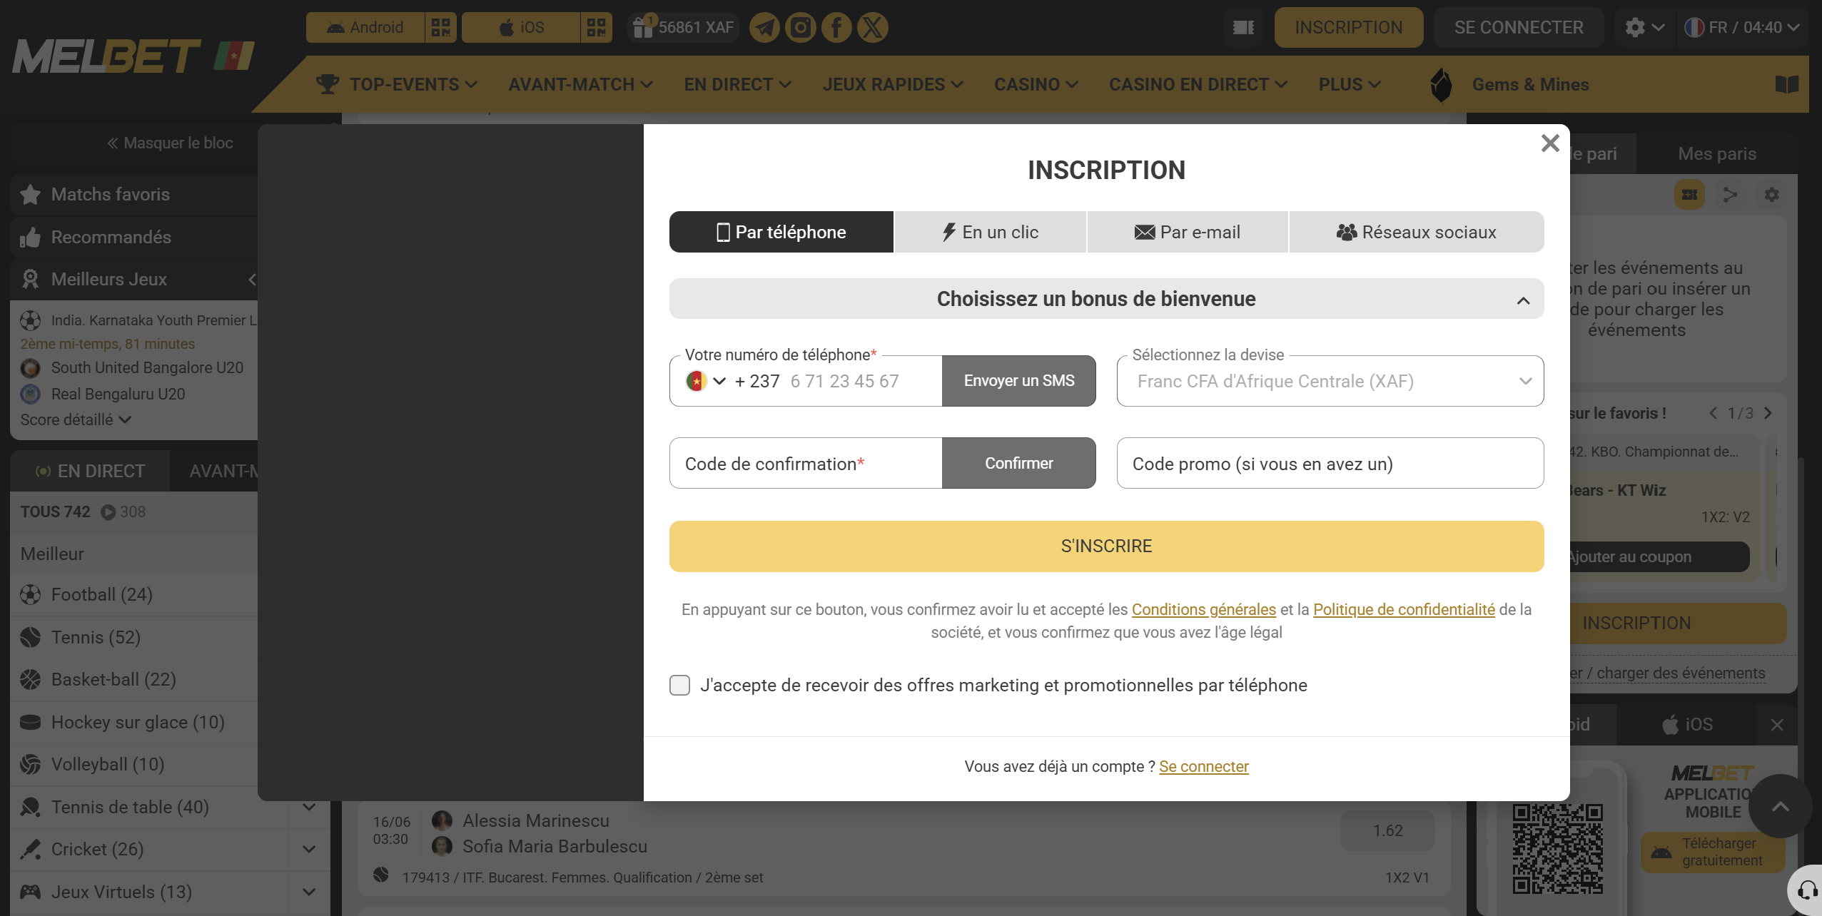The image size is (1822, 916).
Task: Click the Se connecter link in dialog
Action: 1204,767
